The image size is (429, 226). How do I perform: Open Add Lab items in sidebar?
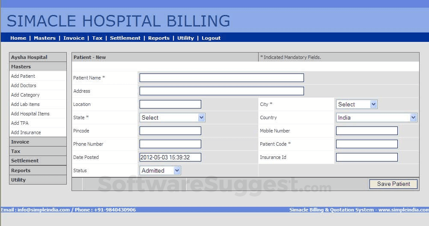point(25,104)
